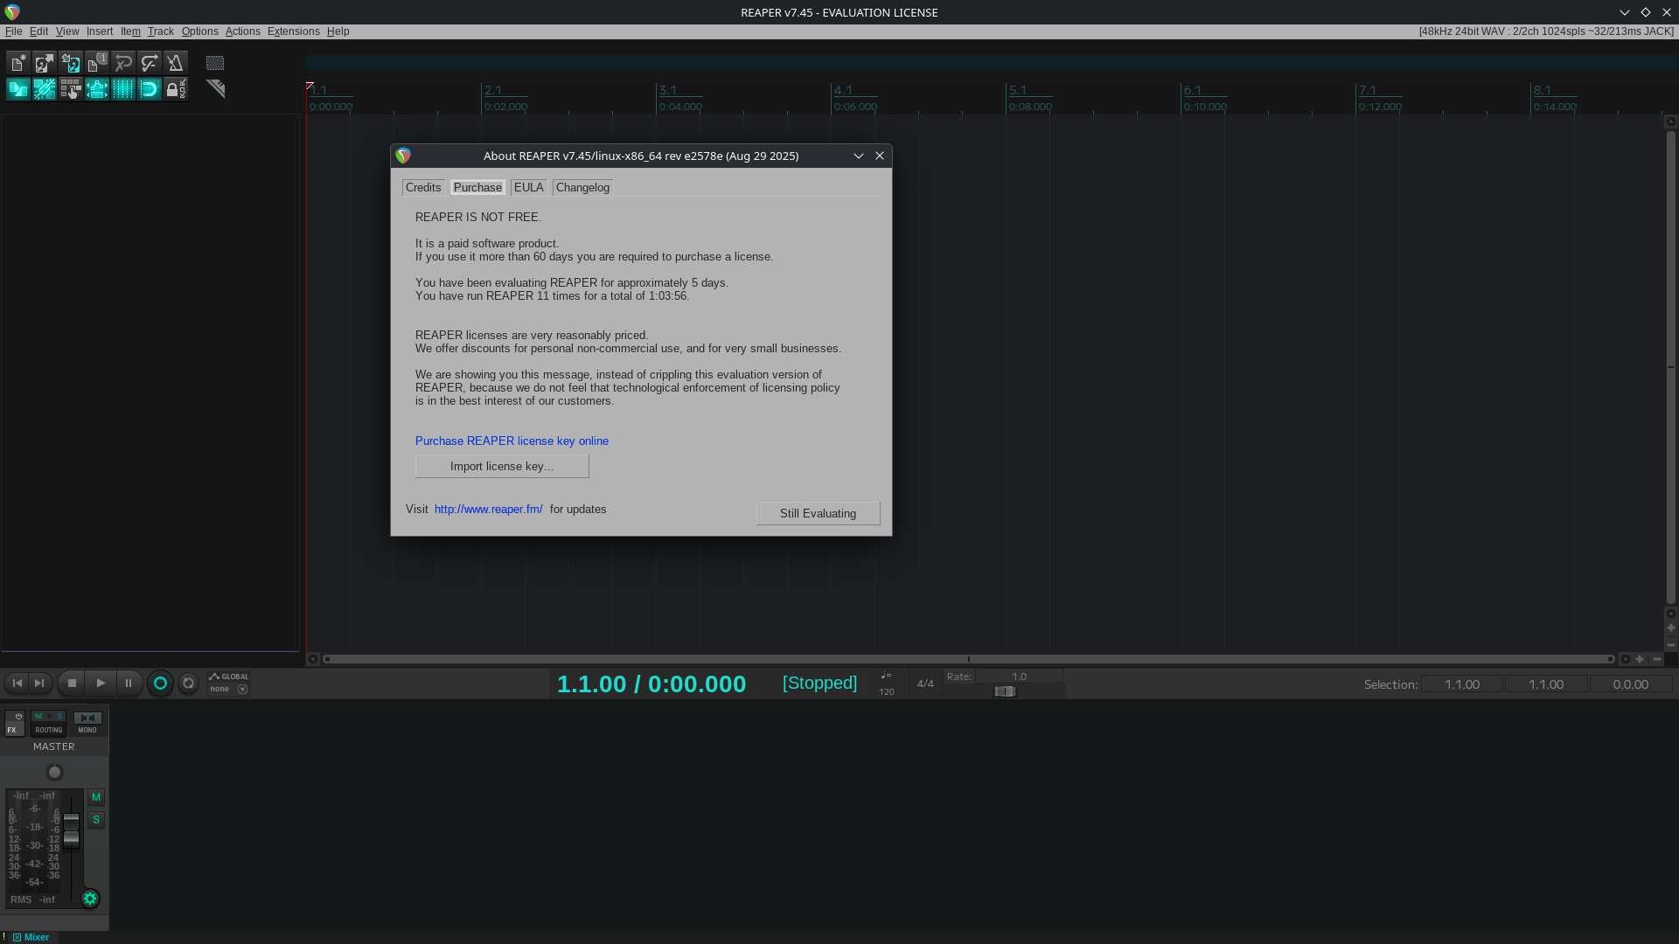Open Project Settings info icon
This screenshot has height=944, width=1679.
[x=97, y=63]
